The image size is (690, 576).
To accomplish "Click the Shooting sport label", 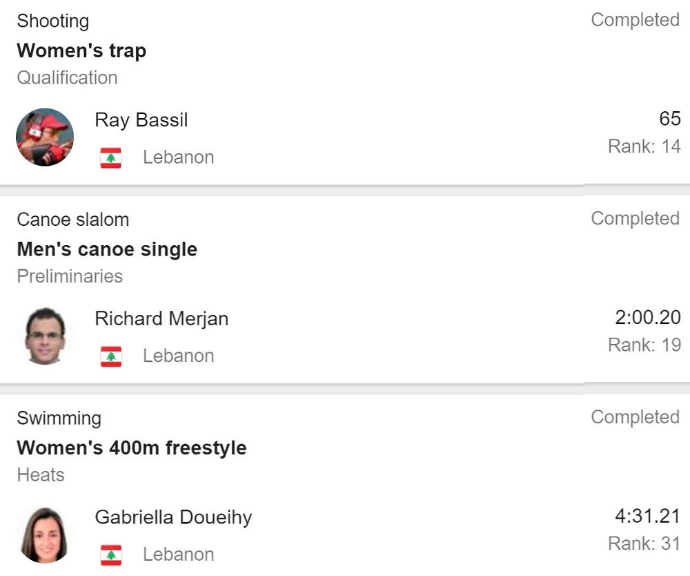I will click(53, 21).
